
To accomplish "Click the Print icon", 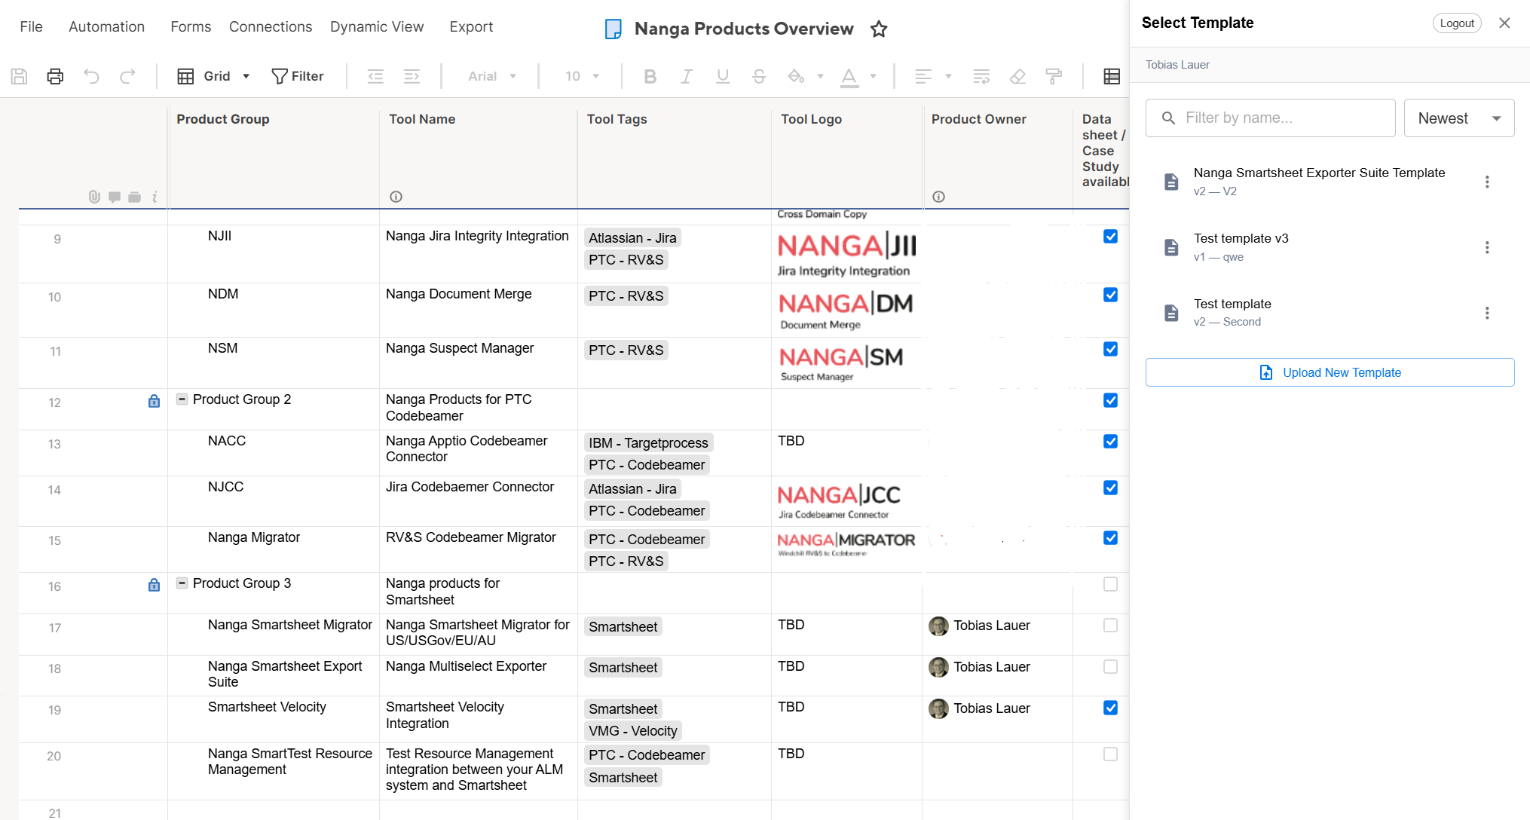I will [55, 76].
